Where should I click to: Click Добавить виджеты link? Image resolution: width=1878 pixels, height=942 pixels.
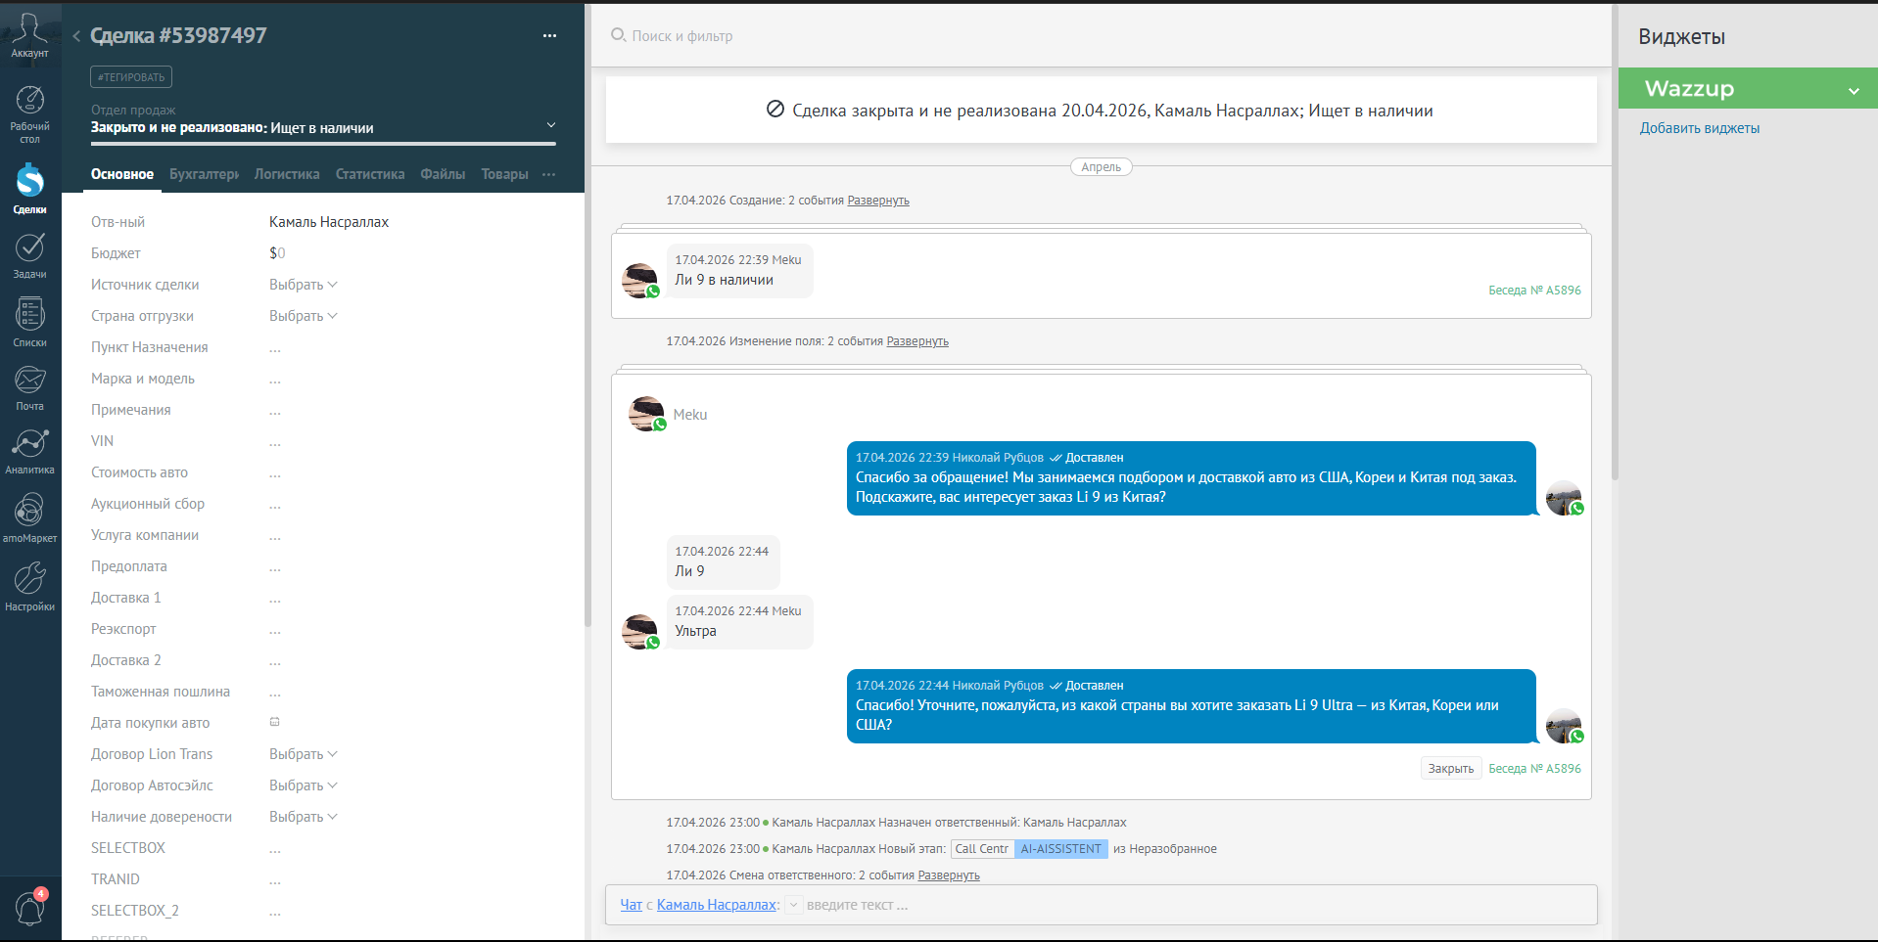point(1700,128)
